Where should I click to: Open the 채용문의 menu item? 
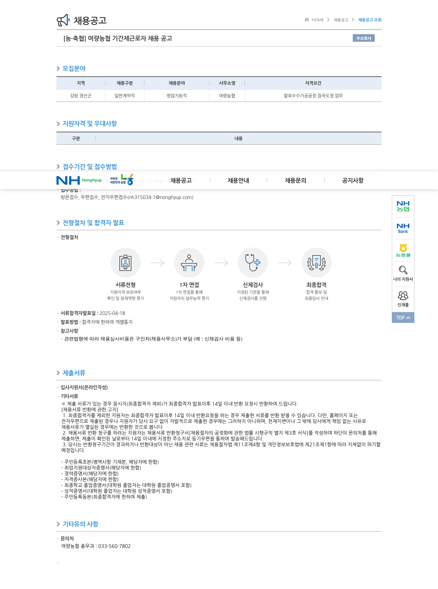[296, 180]
